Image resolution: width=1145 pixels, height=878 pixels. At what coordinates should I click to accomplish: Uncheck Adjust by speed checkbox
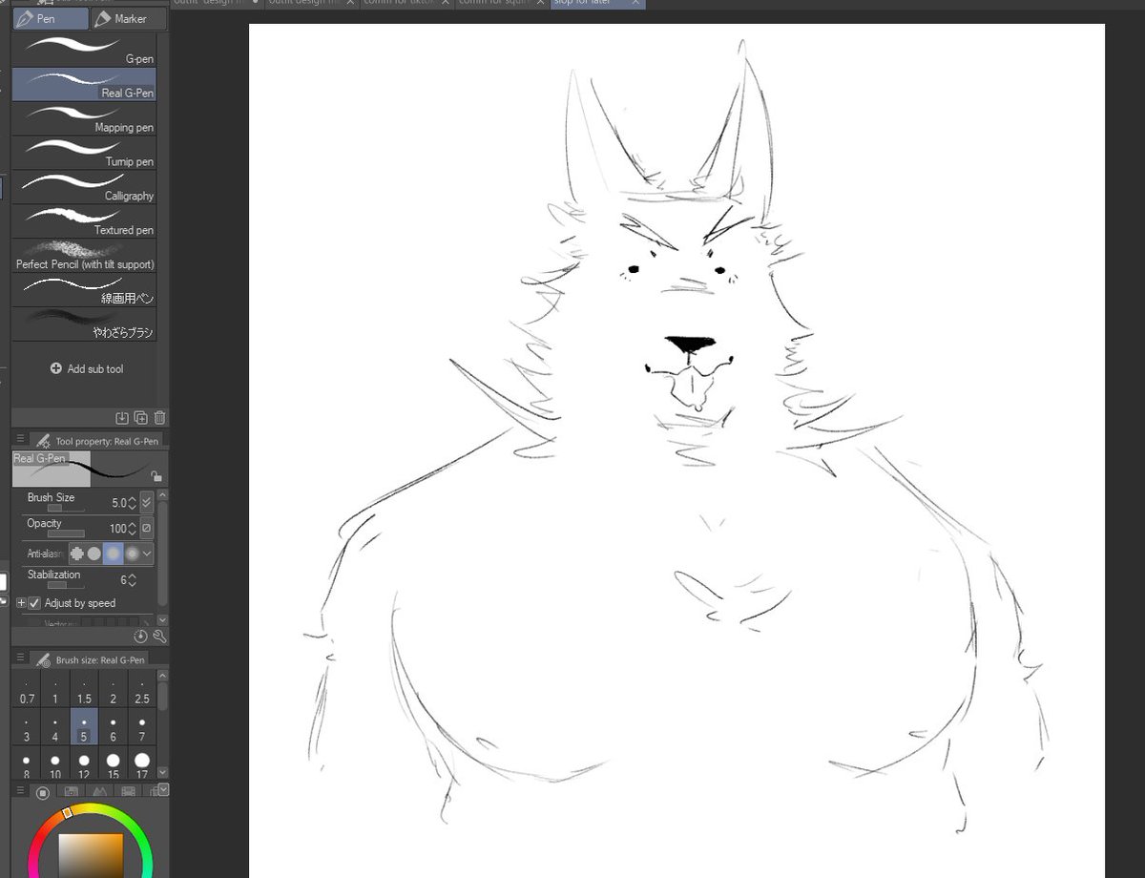click(x=34, y=603)
